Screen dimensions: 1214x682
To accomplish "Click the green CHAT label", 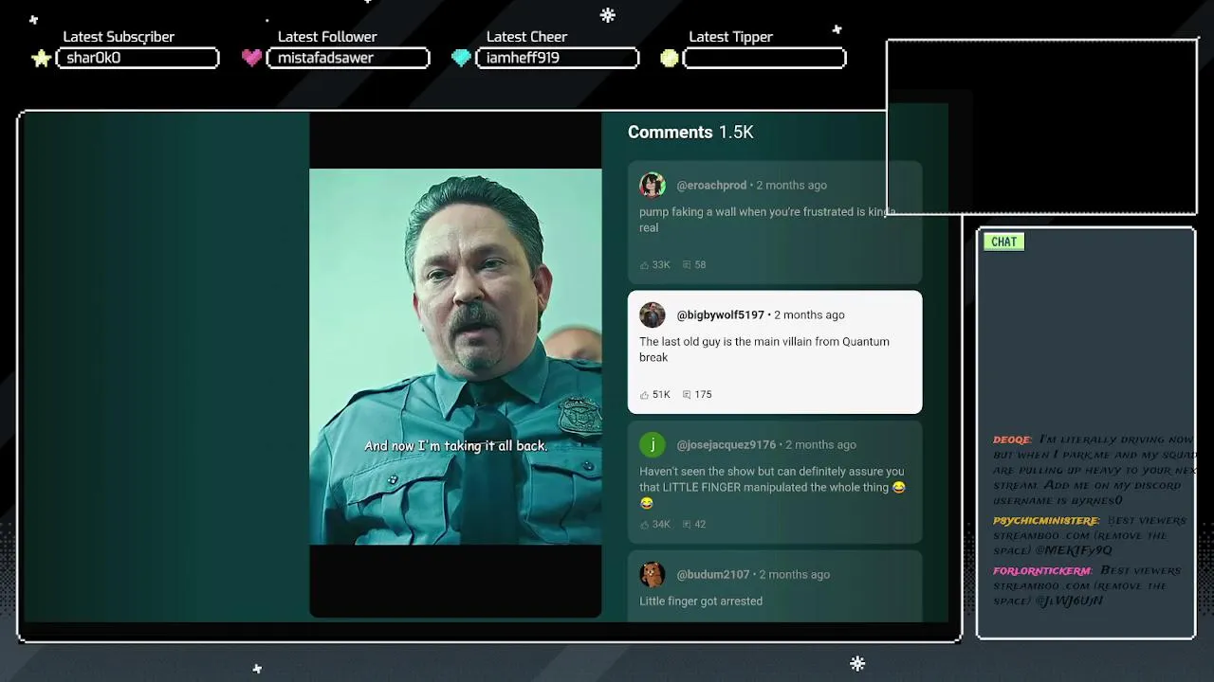I will coord(1003,242).
